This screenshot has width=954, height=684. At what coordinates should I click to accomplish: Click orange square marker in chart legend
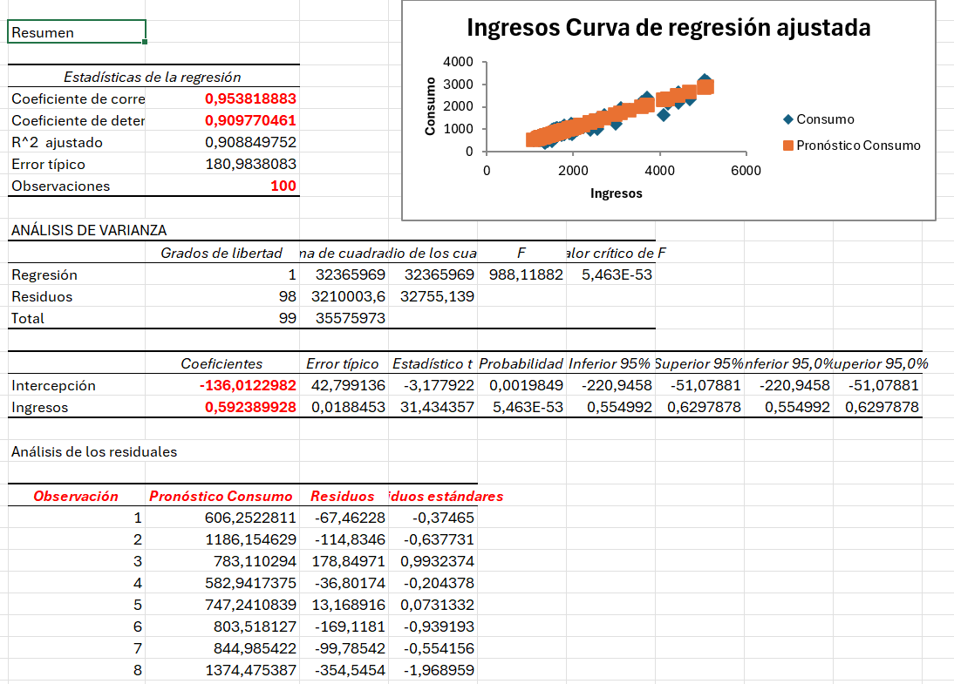[788, 146]
